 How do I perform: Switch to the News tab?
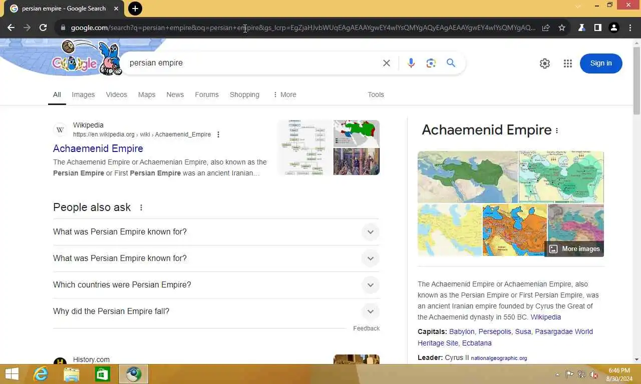[x=175, y=94]
